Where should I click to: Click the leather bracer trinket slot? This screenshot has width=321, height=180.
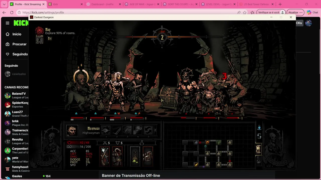148,156
